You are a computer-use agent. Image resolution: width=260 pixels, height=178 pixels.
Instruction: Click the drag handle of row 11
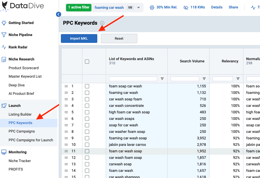click(x=66, y=151)
